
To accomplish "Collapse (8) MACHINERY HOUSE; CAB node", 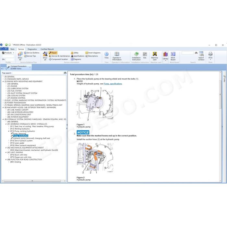I will [3, 108].
